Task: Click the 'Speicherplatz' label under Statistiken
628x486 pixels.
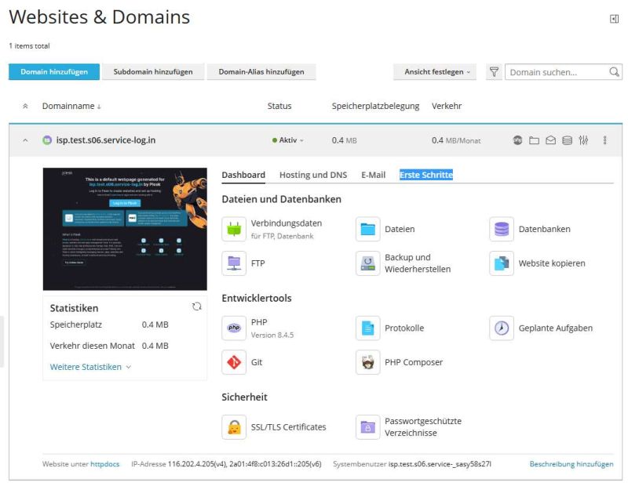Action: pyautogui.click(x=76, y=325)
